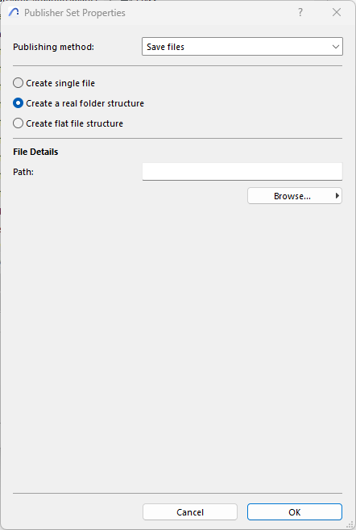Click the Archicad logo in the title bar
The height and width of the screenshot is (530, 356).
pos(14,13)
